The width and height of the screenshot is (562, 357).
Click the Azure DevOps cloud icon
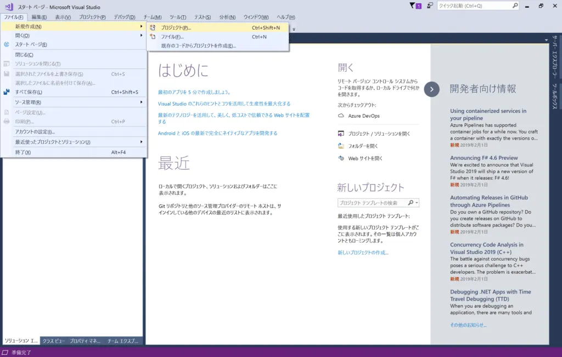coord(341,116)
